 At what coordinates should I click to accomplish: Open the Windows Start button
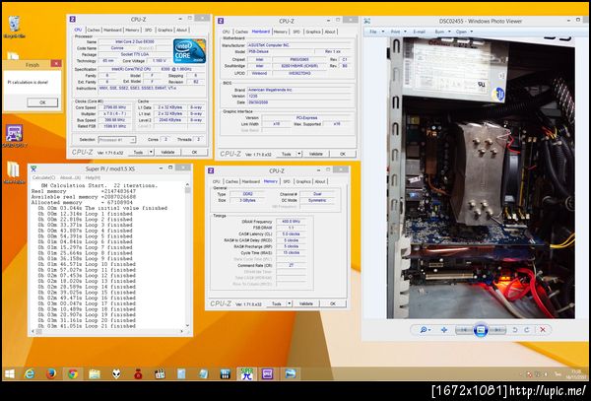click(x=9, y=373)
